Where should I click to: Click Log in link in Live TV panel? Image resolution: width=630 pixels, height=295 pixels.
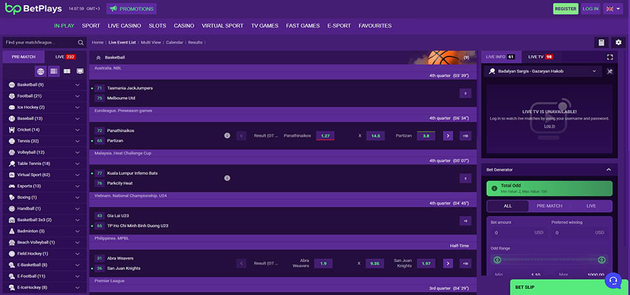tap(549, 126)
